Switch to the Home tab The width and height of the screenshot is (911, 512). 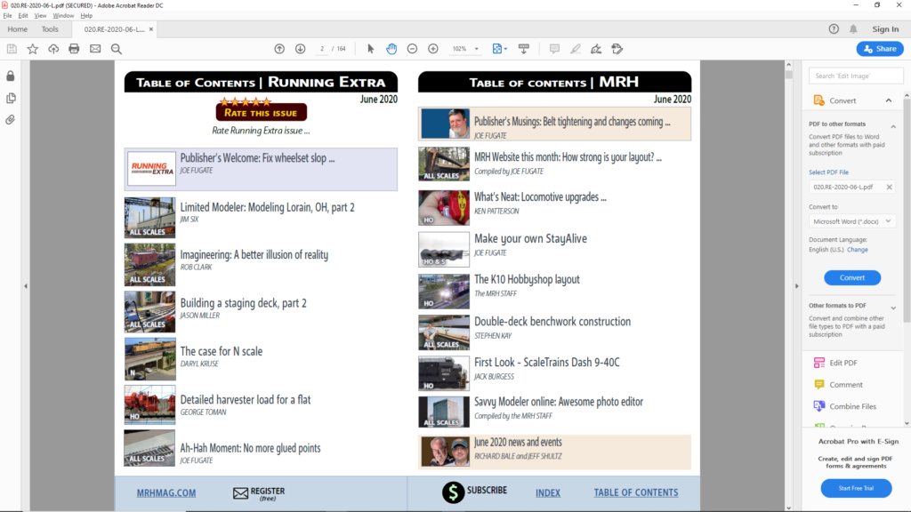(x=18, y=29)
